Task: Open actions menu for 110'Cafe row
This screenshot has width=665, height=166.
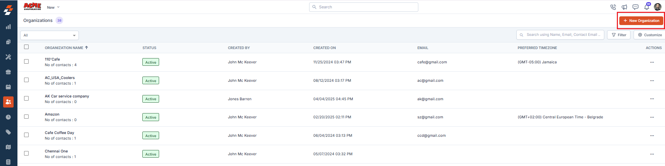Action: (652, 62)
